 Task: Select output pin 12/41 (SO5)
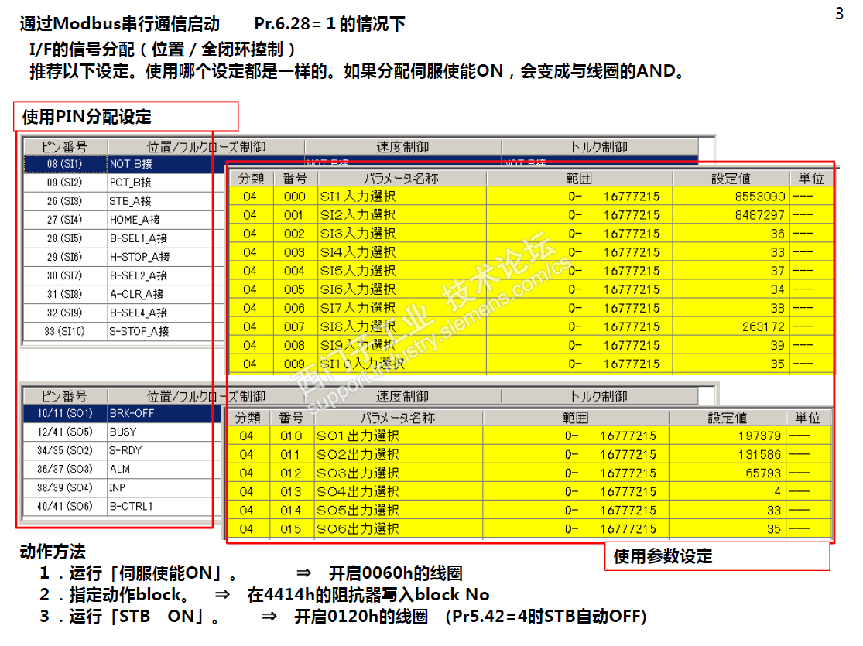pyautogui.click(x=65, y=432)
